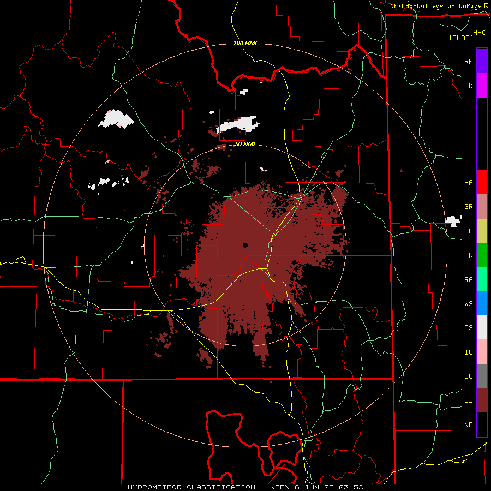The width and height of the screenshot is (491, 491).
Task: Click the ND legend label
Action: tap(468, 425)
